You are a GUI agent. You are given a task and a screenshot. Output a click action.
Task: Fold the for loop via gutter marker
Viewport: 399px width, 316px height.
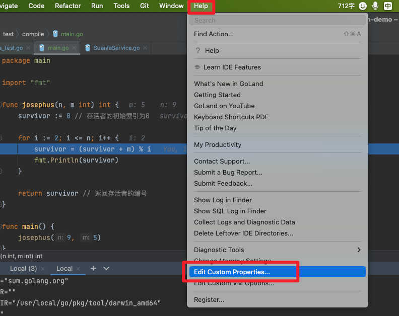(1, 138)
